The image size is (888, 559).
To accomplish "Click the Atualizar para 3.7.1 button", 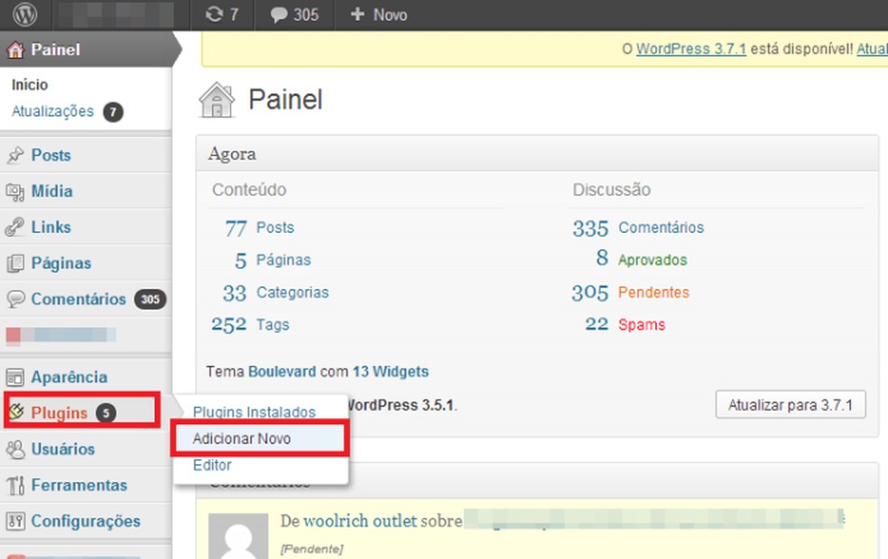I will tap(790, 404).
